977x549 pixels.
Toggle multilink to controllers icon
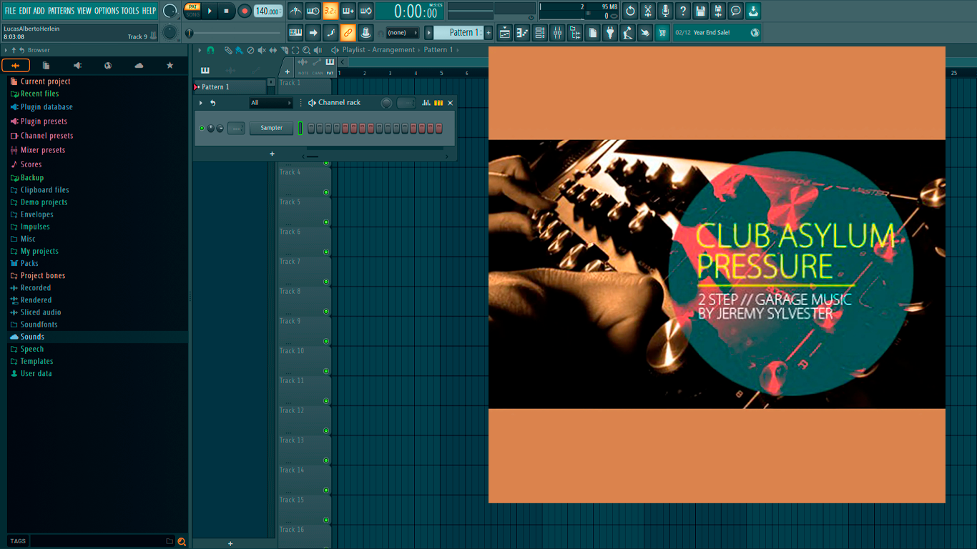365,32
